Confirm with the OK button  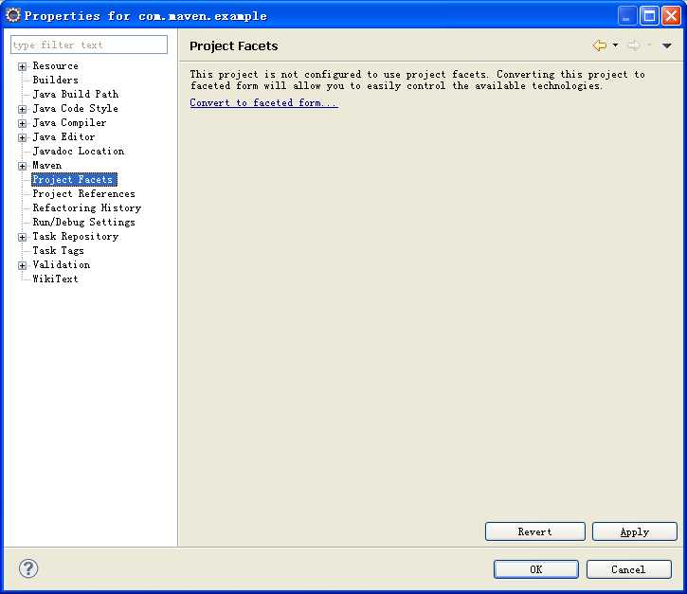tap(535, 569)
